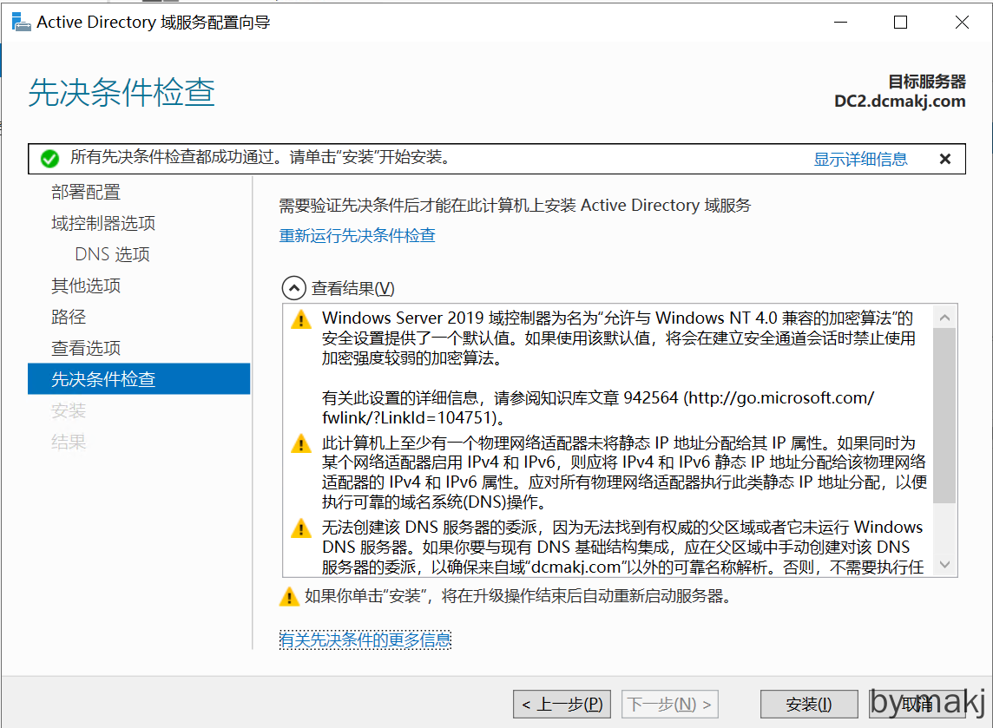Click results scrollbar down arrow

[x=944, y=564]
